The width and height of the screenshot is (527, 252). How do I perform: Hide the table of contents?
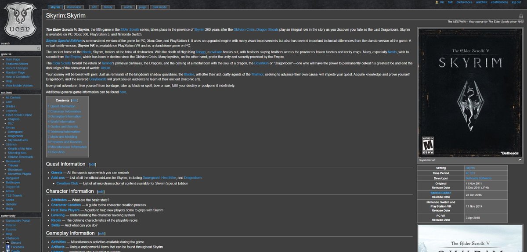click(75, 101)
